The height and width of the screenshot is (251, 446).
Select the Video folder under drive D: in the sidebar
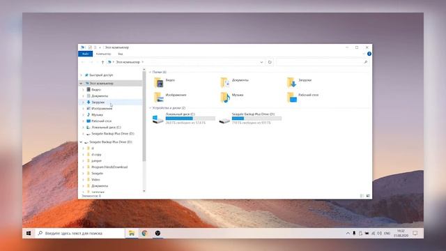tap(95, 180)
